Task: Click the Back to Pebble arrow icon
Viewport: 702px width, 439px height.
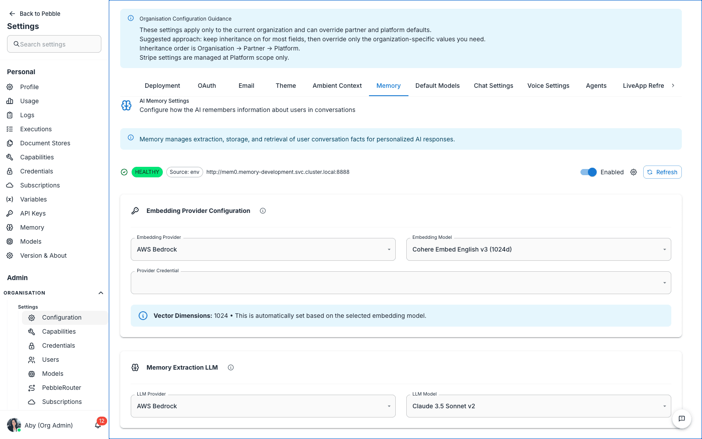Action: (12, 14)
